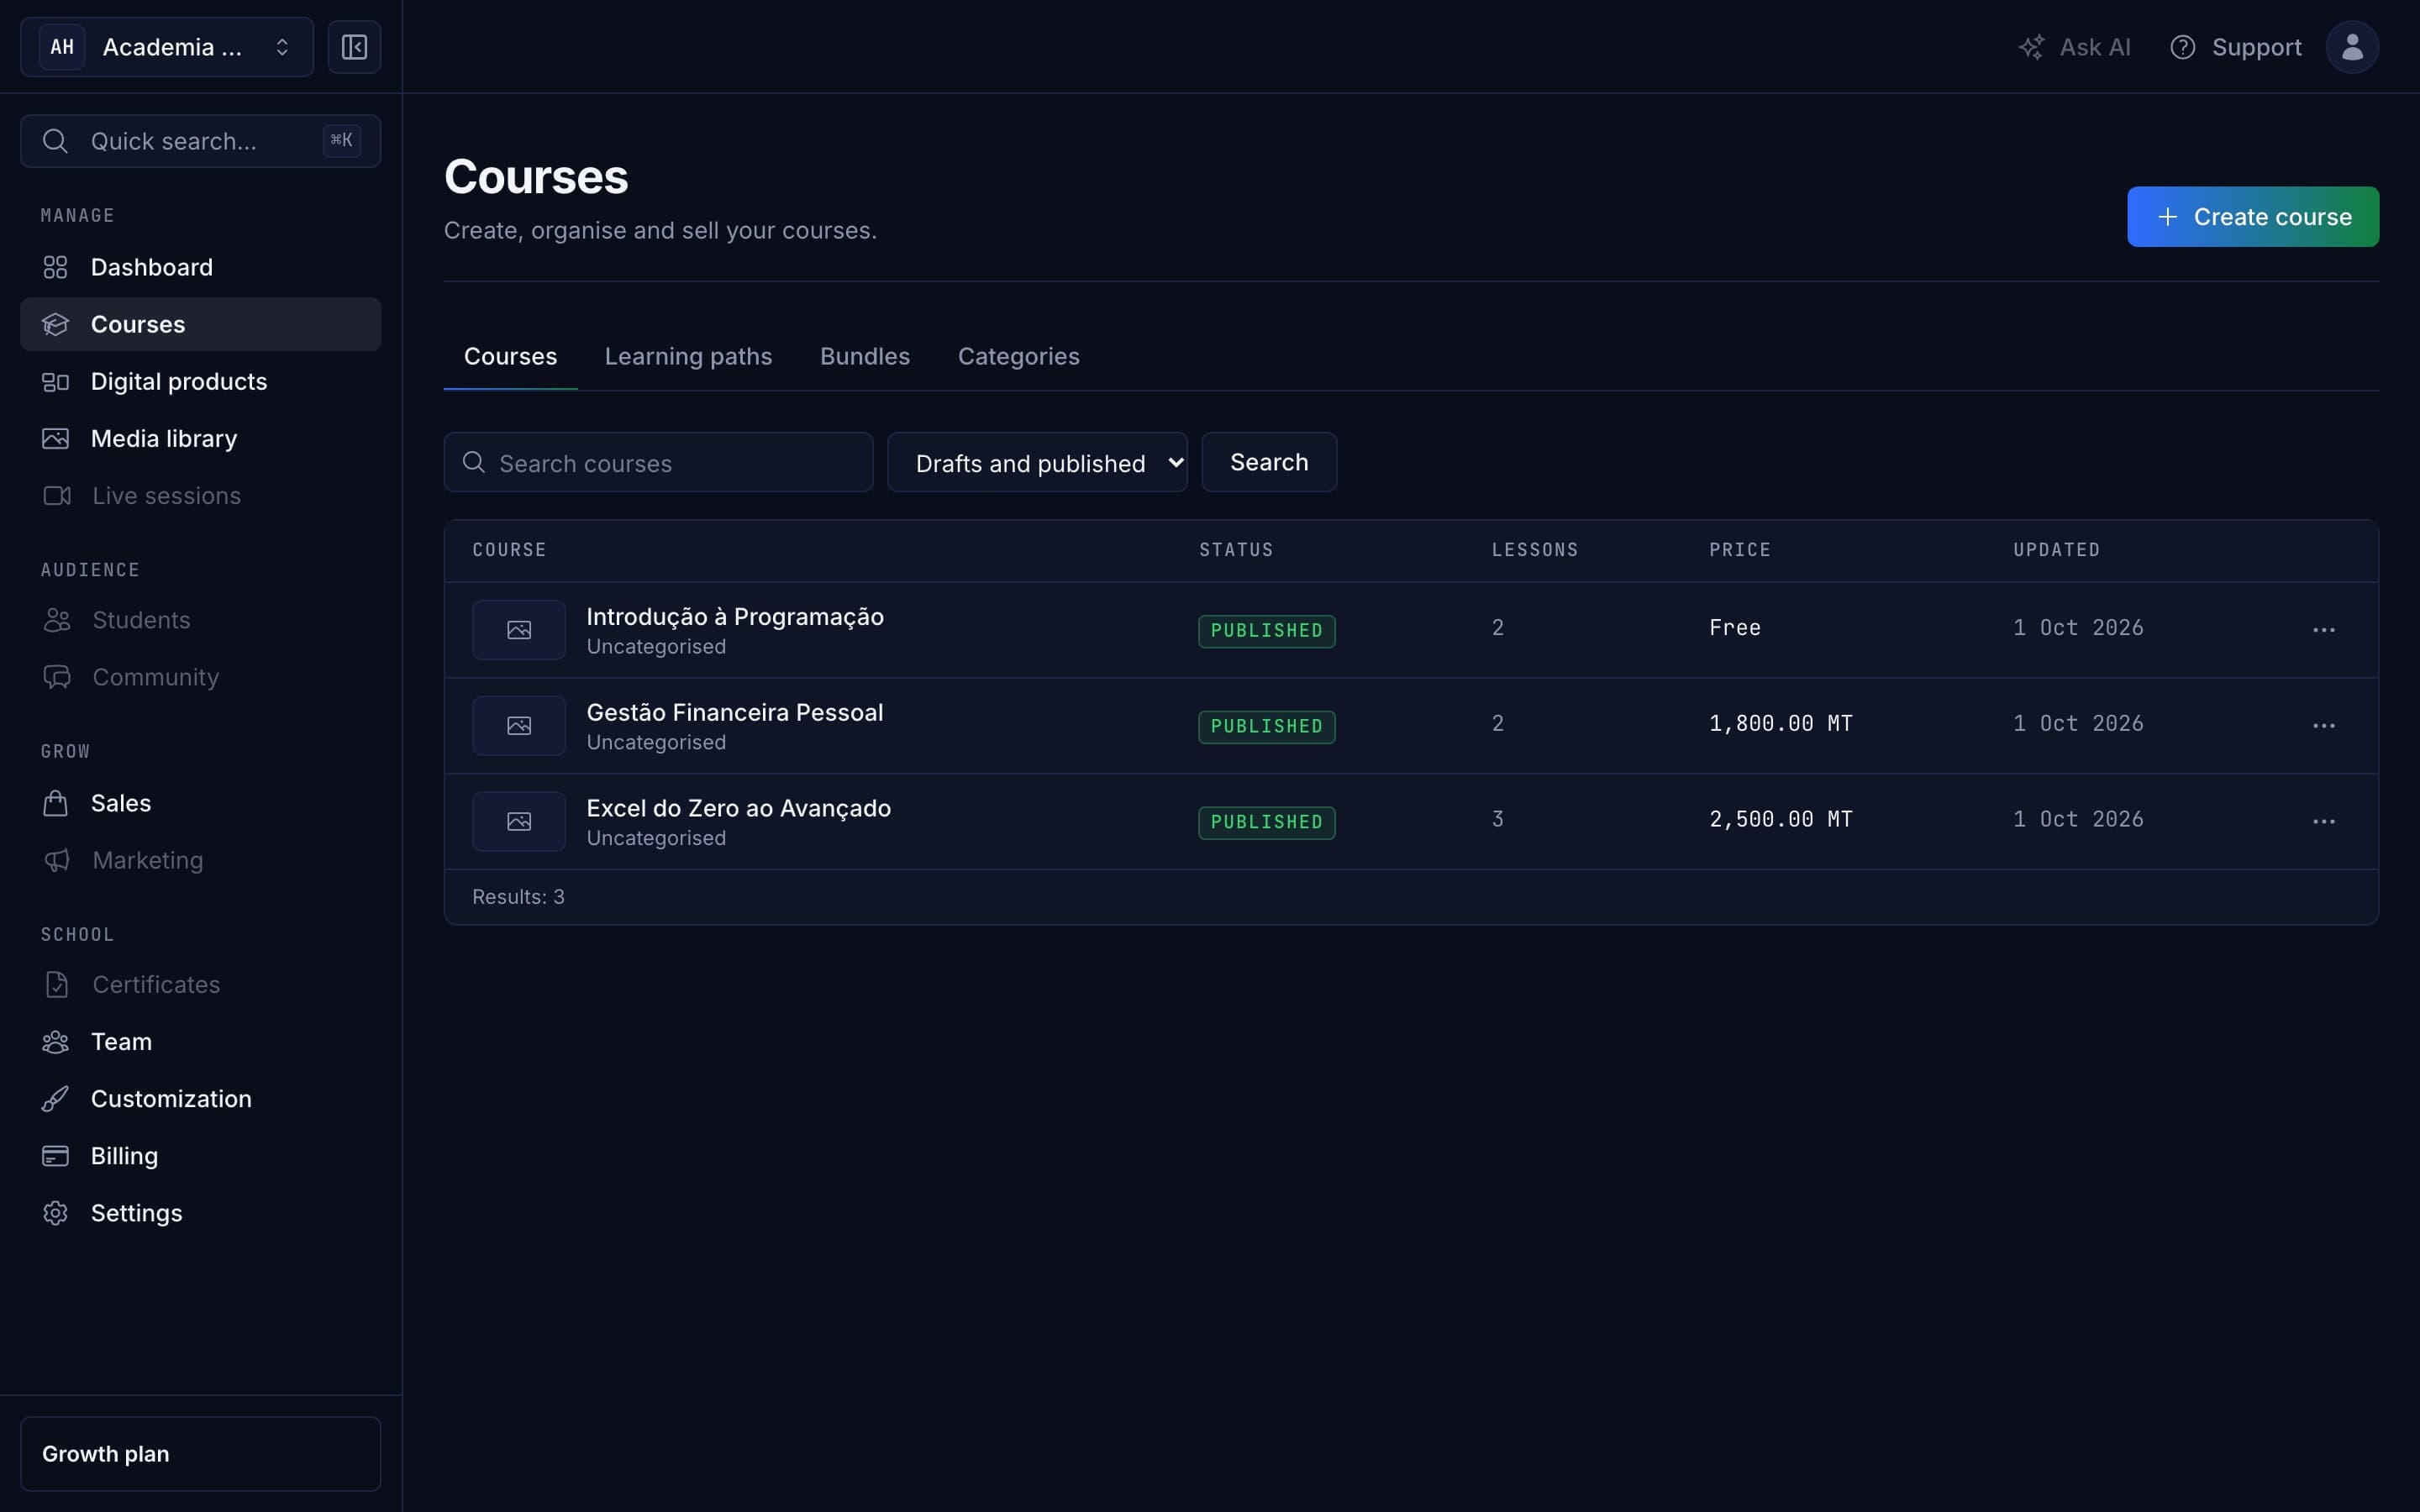Image resolution: width=2420 pixels, height=1512 pixels.
Task: Click the Certificates document icon
Action: click(57, 985)
